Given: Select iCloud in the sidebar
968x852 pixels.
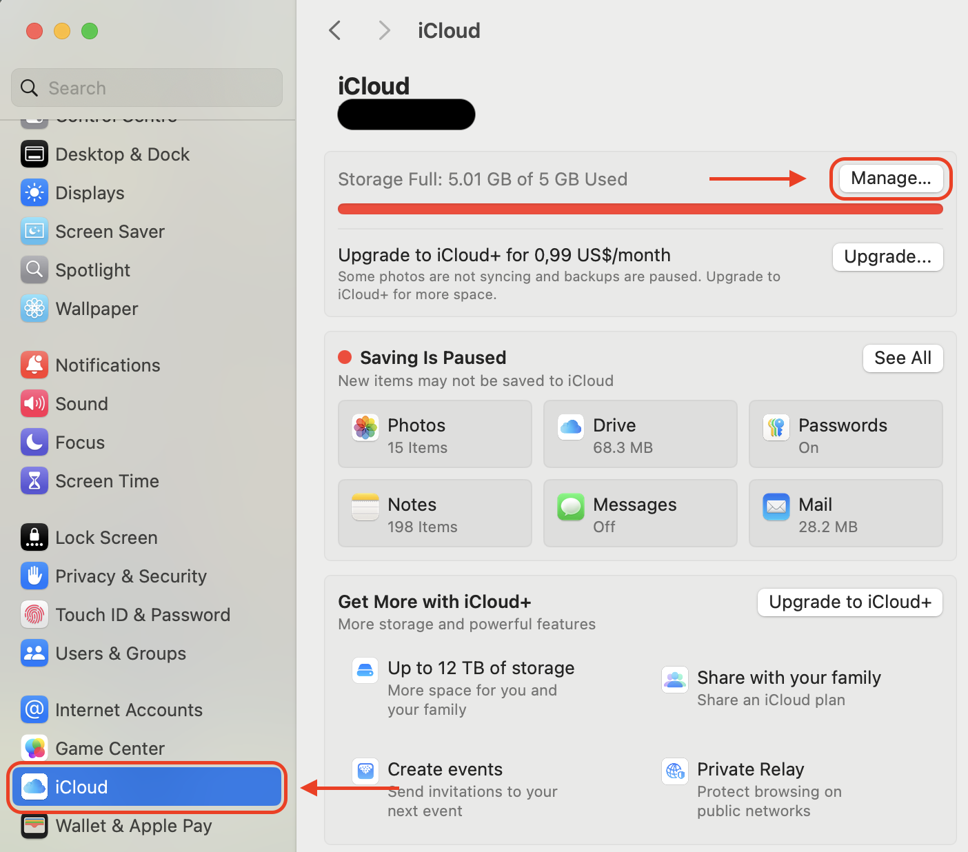Looking at the screenshot, I should coord(81,787).
